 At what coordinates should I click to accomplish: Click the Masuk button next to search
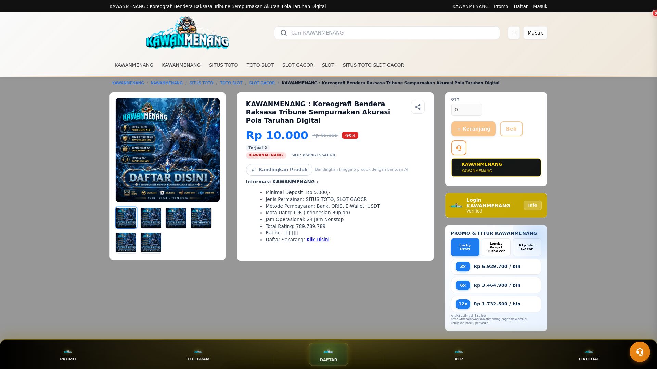[x=535, y=33]
